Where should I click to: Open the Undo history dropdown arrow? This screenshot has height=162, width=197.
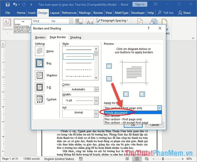pos(19,5)
